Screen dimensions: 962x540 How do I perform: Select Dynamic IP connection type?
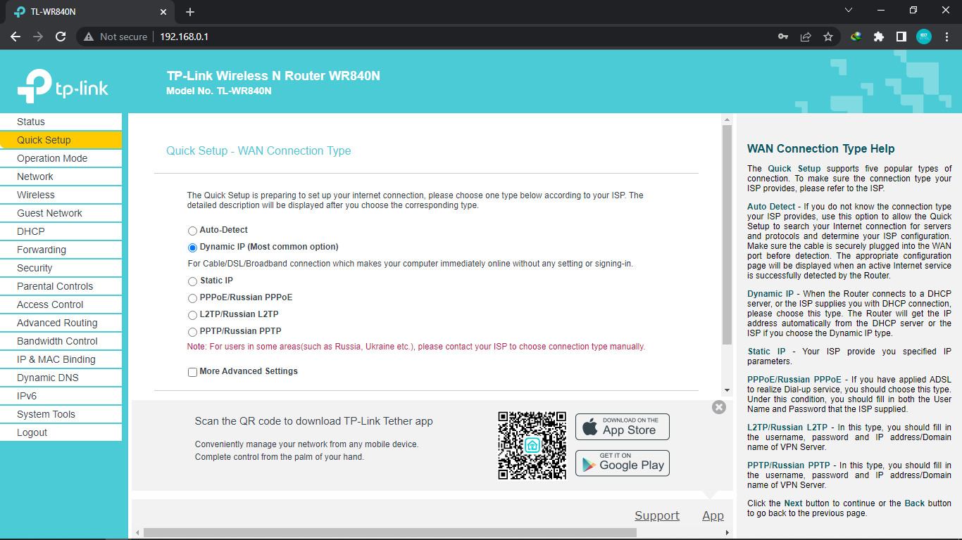point(192,247)
